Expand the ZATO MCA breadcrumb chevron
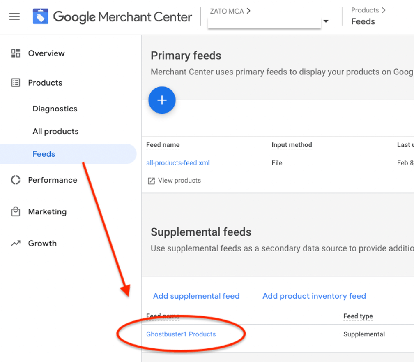The image size is (414, 362). pos(248,11)
